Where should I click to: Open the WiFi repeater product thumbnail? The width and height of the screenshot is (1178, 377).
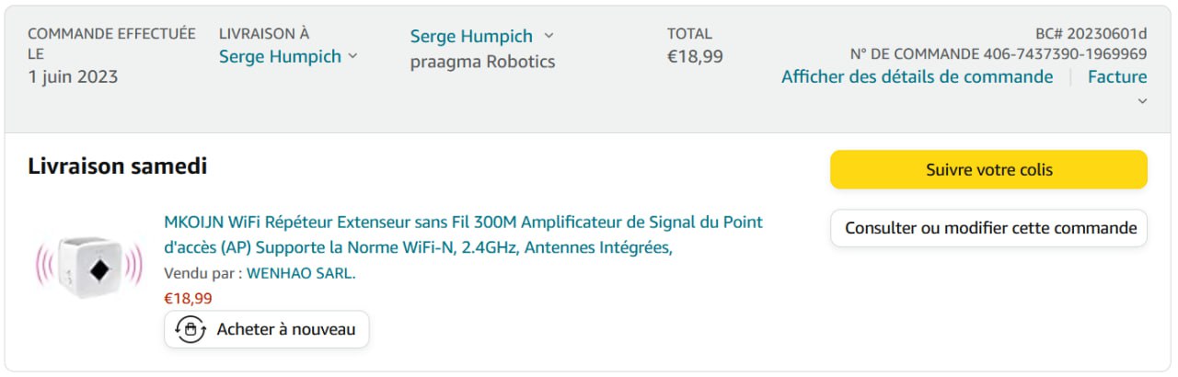pyautogui.click(x=88, y=266)
